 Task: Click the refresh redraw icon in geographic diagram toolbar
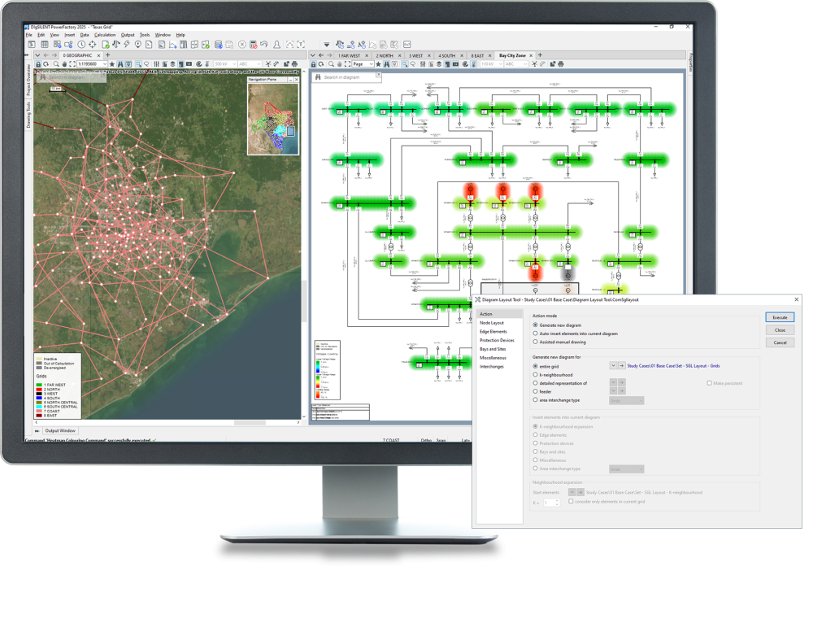(x=46, y=64)
